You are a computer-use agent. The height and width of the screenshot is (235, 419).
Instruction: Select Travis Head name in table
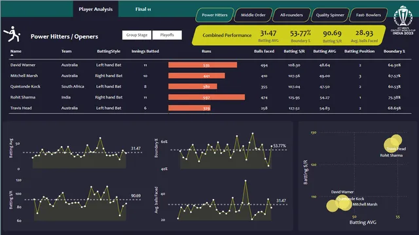[x=21, y=108]
